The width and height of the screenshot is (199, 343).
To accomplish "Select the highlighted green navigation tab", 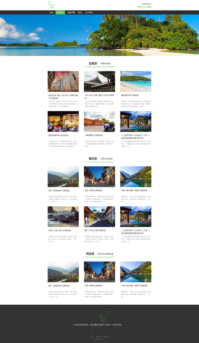I will click(60, 12).
